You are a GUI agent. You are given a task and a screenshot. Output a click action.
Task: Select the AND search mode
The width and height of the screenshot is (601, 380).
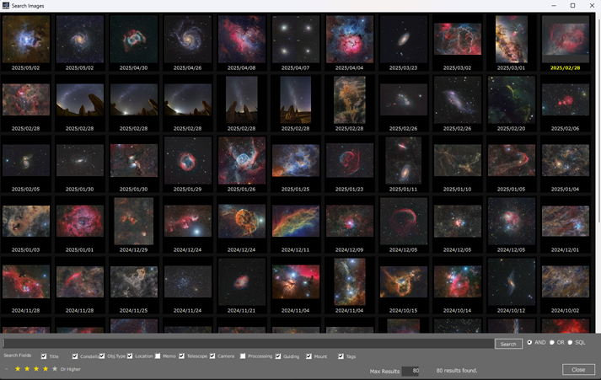[529, 342]
